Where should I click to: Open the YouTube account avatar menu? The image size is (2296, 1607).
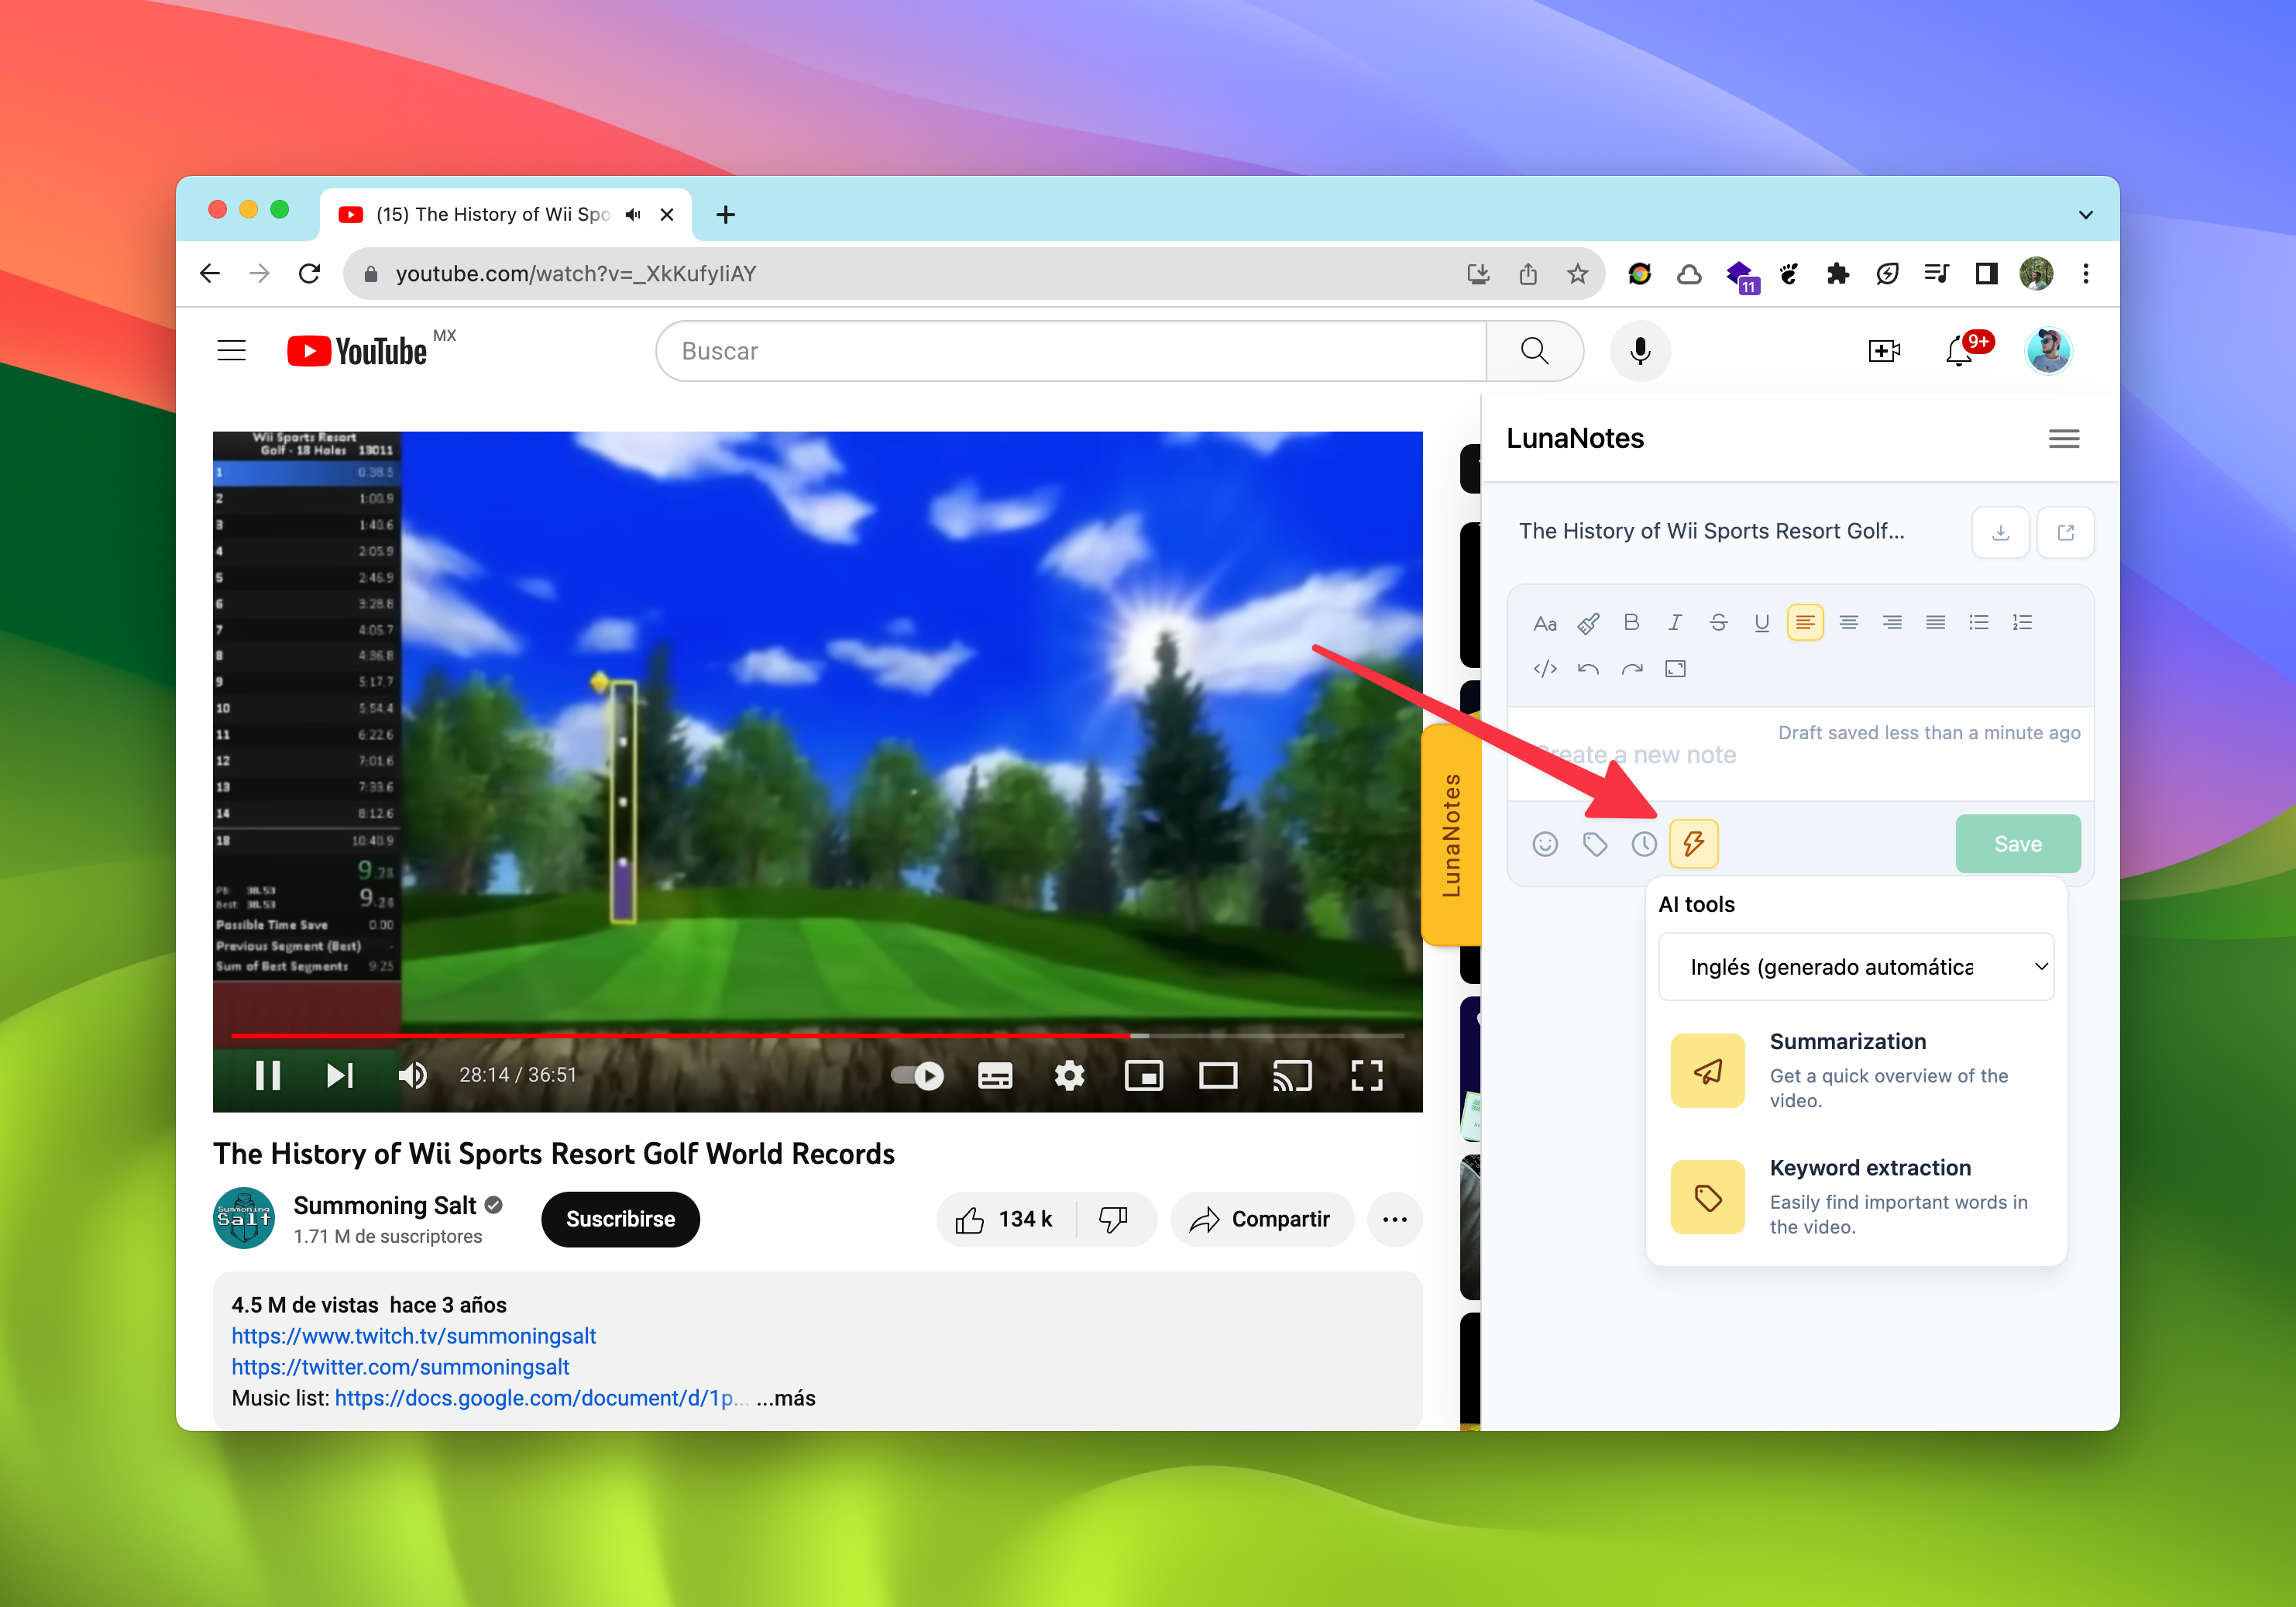pyautogui.click(x=2047, y=351)
